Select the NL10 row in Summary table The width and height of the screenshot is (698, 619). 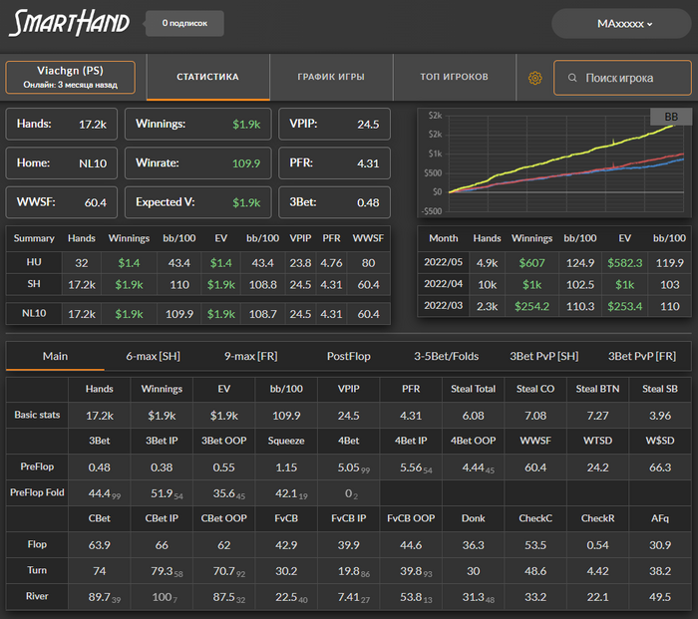pos(198,314)
